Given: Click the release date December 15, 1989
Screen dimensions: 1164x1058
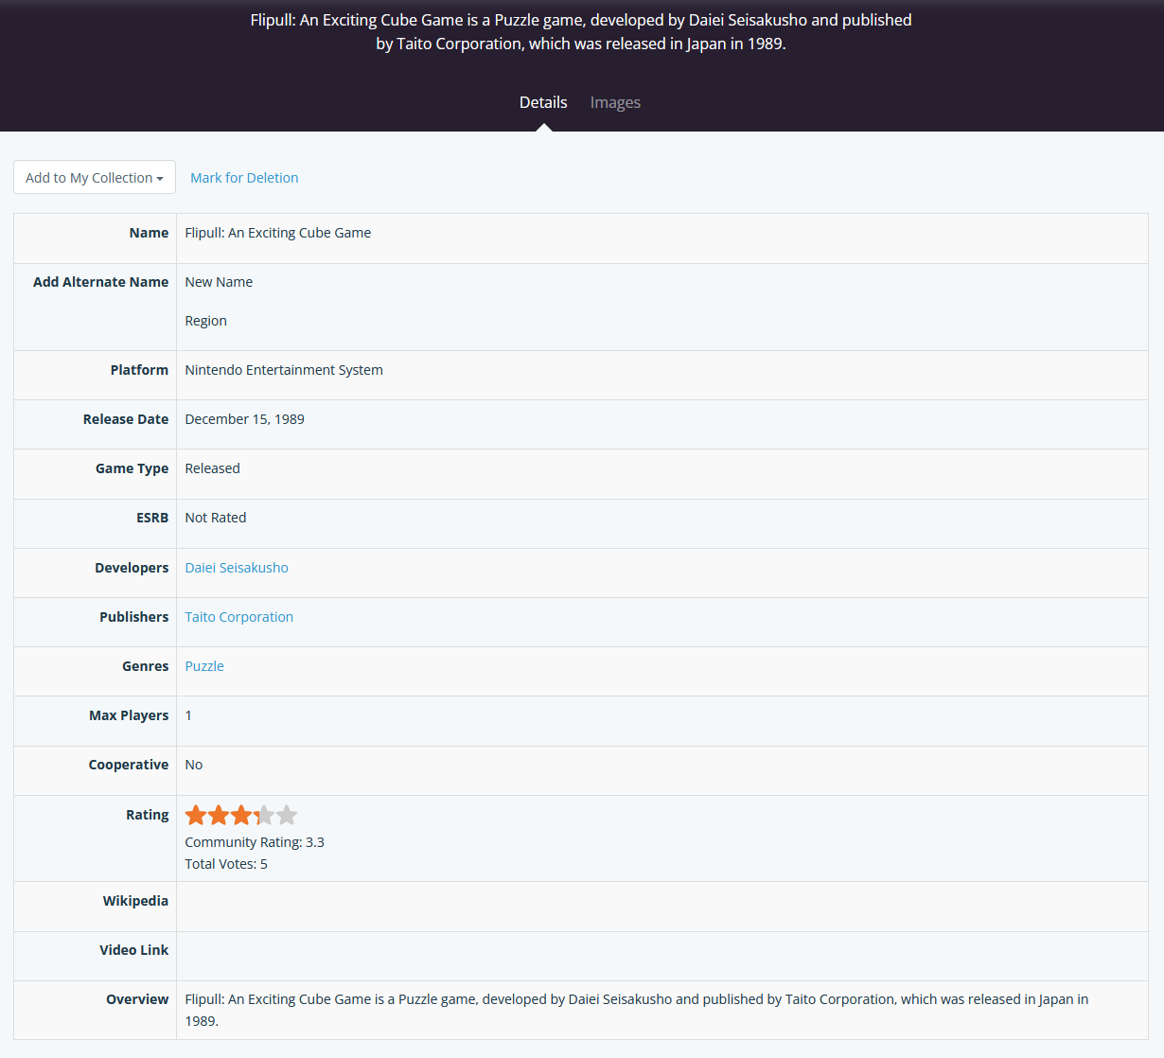Looking at the screenshot, I should (244, 419).
